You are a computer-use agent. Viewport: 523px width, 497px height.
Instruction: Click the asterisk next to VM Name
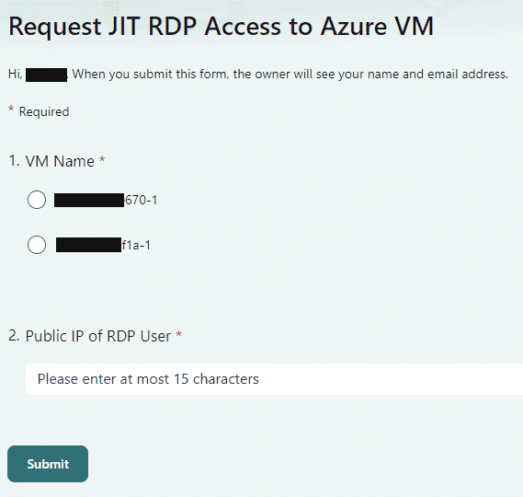pyautogui.click(x=102, y=159)
